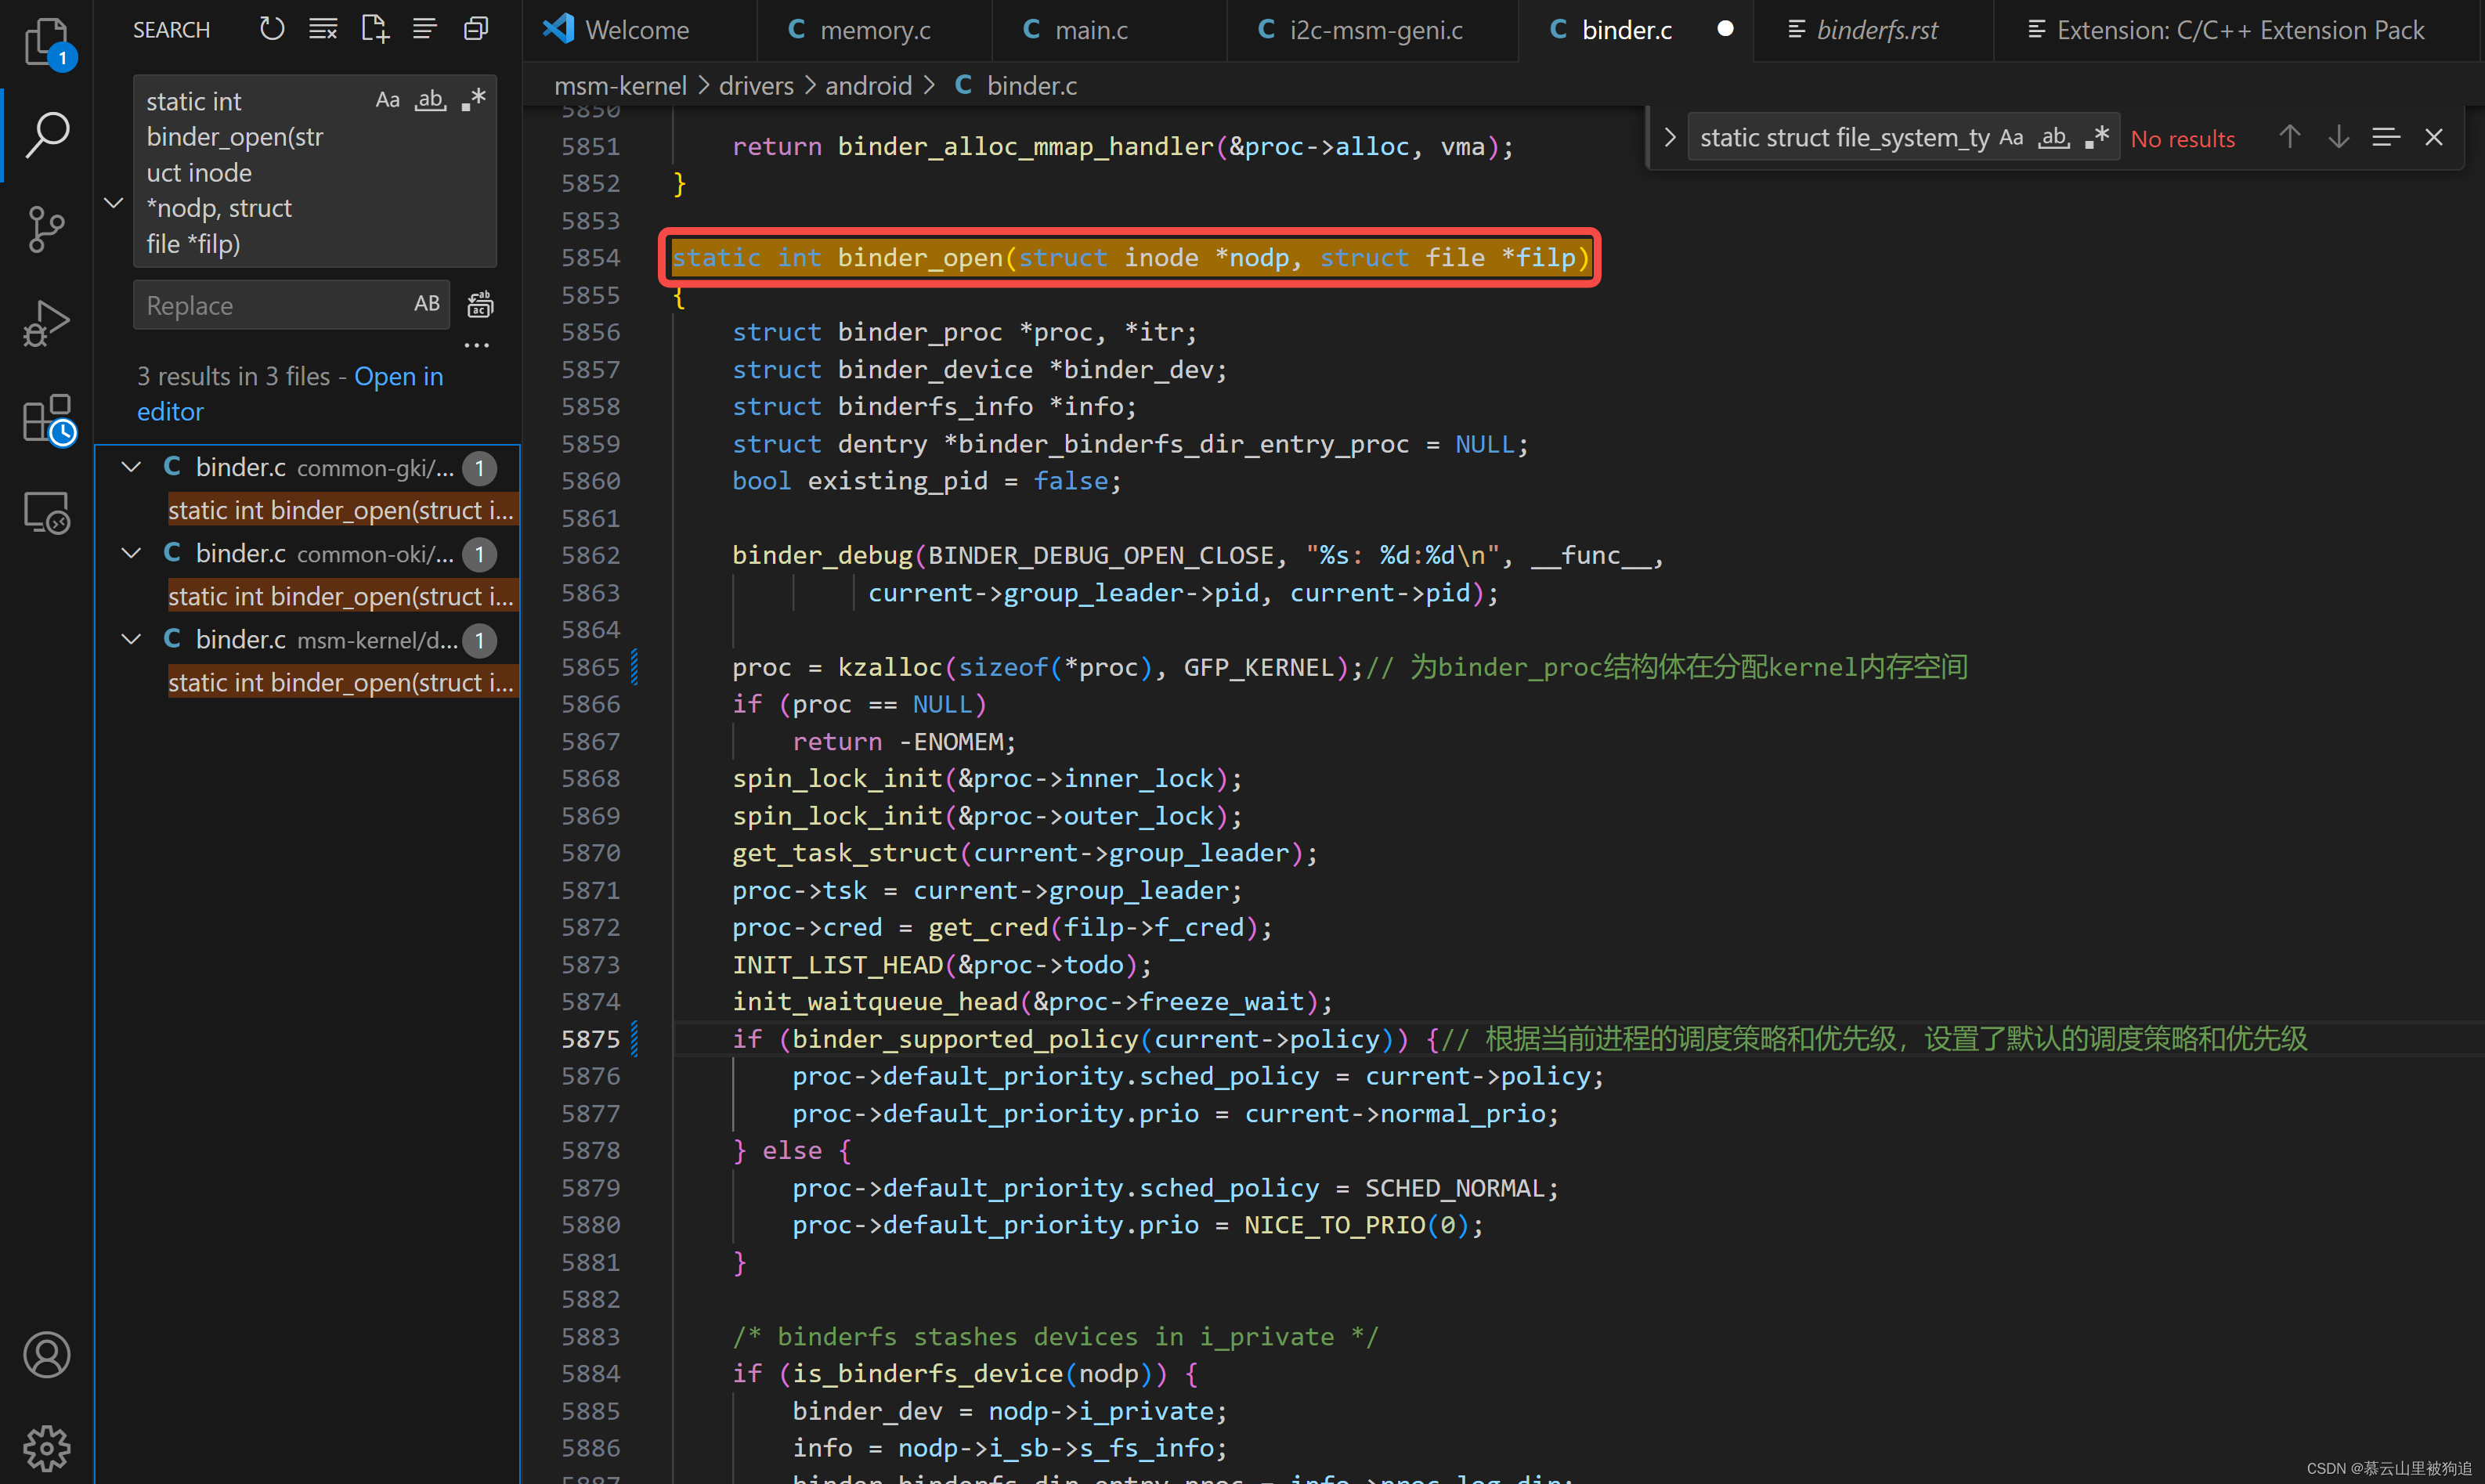Screen dimensions: 2485x1484
Task: Open the Run and Debug view
Action: coord(46,323)
